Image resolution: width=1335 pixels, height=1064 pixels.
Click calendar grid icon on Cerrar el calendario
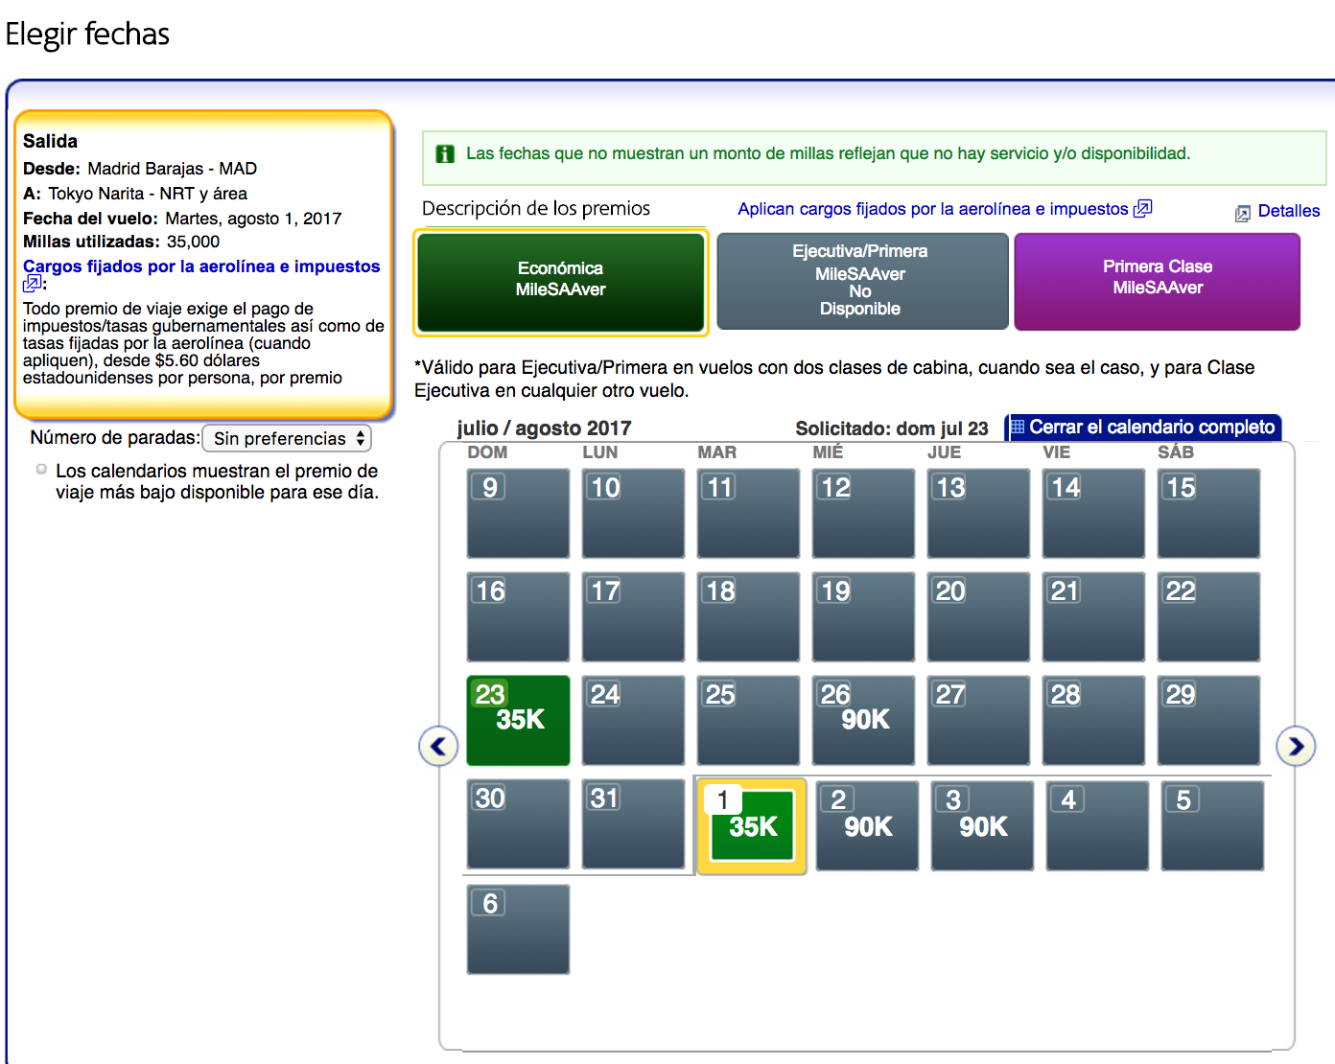click(1018, 427)
